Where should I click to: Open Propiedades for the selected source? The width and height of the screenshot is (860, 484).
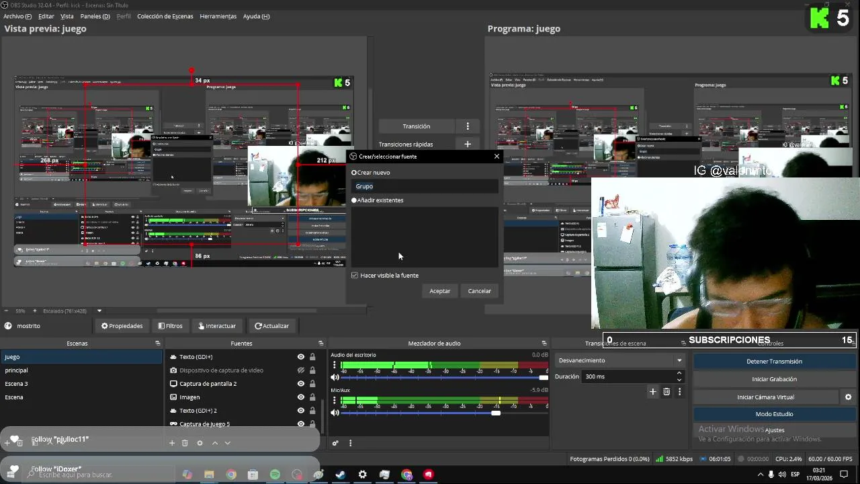tap(122, 326)
